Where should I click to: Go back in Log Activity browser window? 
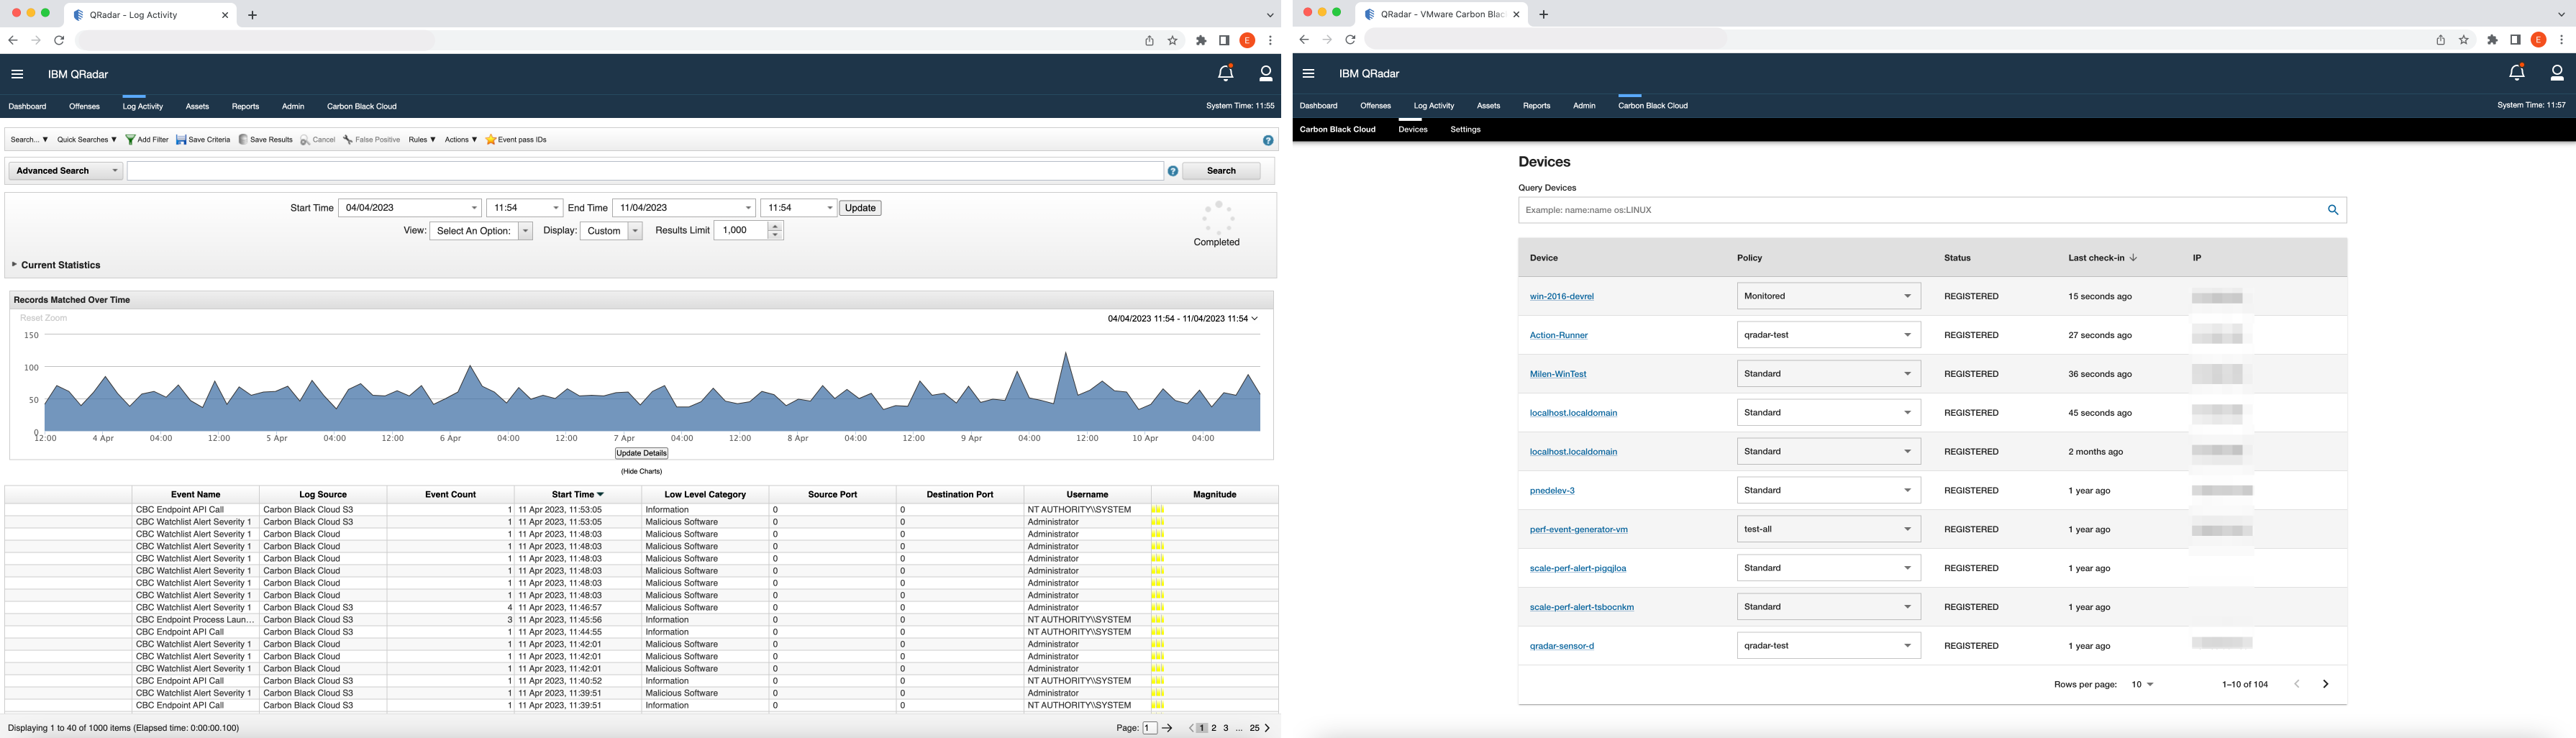coord(13,40)
